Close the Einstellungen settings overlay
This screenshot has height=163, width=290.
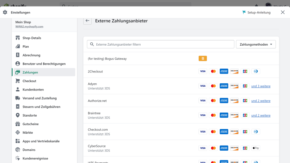[x=283, y=12]
